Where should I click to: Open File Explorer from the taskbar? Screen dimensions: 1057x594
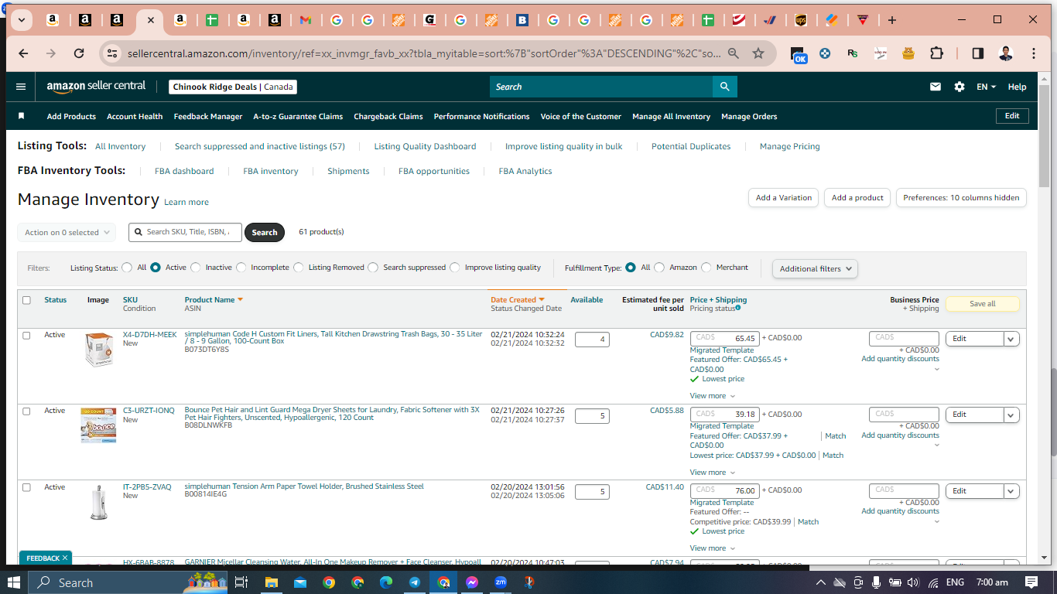coord(271,582)
